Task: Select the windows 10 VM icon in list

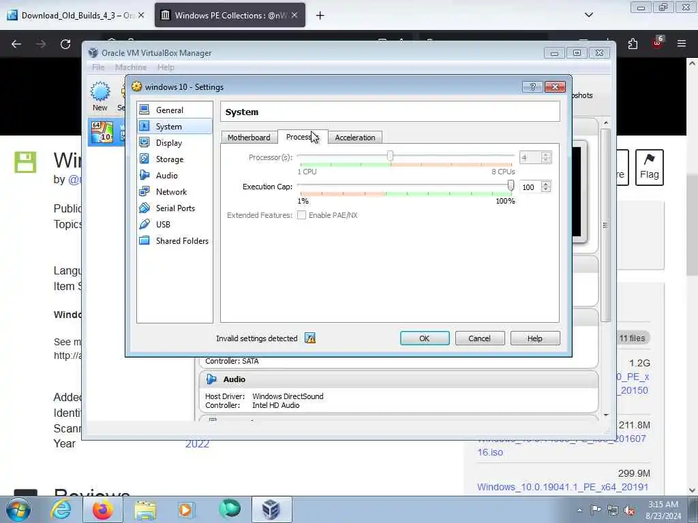Action: pyautogui.click(x=102, y=133)
